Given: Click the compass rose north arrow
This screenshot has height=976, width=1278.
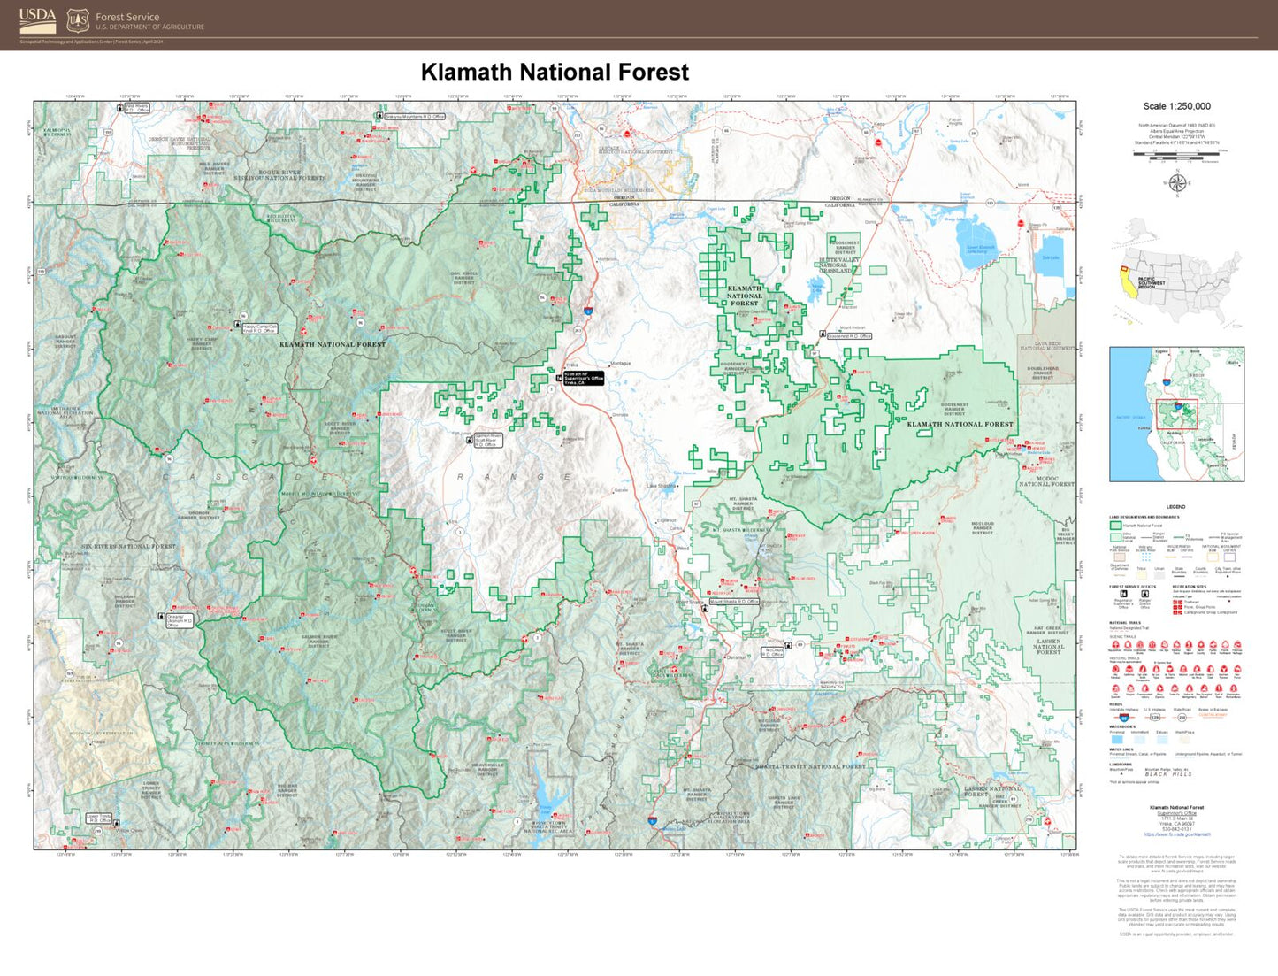Looking at the screenshot, I should pyautogui.click(x=1178, y=182).
